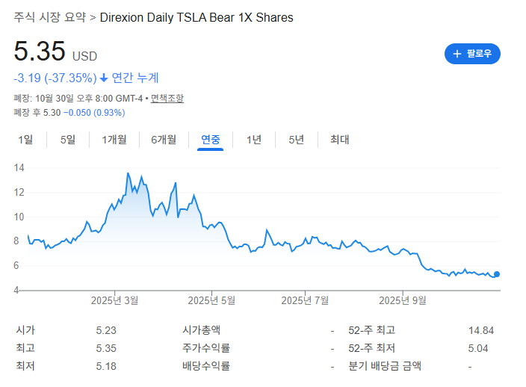
Task: Click the 배당수익률 label
Action: point(206,365)
